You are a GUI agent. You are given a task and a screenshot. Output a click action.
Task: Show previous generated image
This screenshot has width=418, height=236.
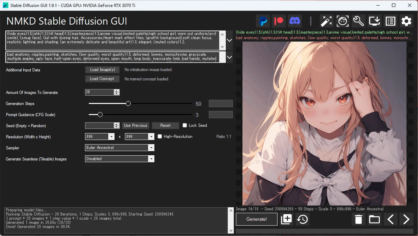pos(390,219)
